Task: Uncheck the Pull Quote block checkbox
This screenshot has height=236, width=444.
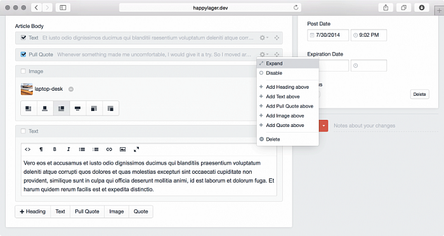Action: [23, 54]
